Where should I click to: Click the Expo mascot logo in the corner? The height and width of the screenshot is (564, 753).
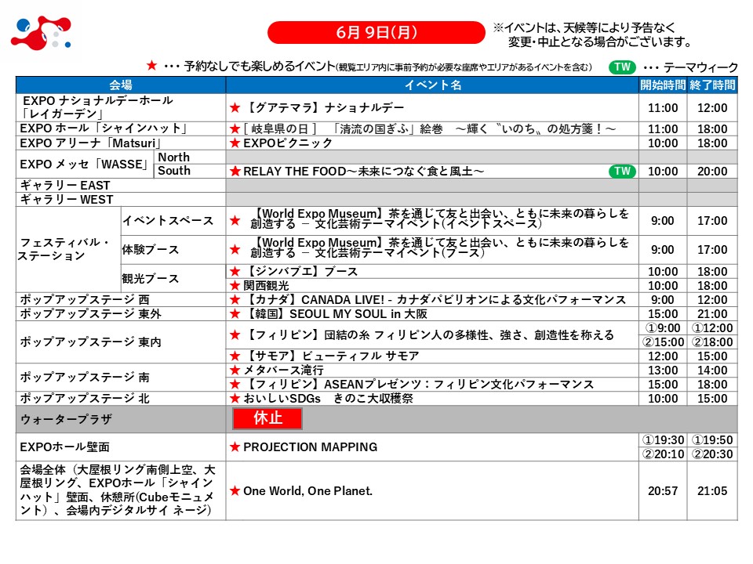41,33
